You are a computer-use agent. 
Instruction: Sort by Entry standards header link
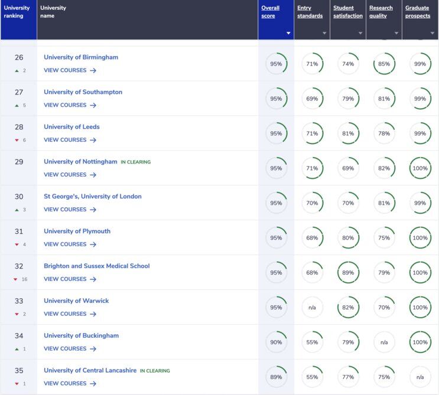[310, 12]
